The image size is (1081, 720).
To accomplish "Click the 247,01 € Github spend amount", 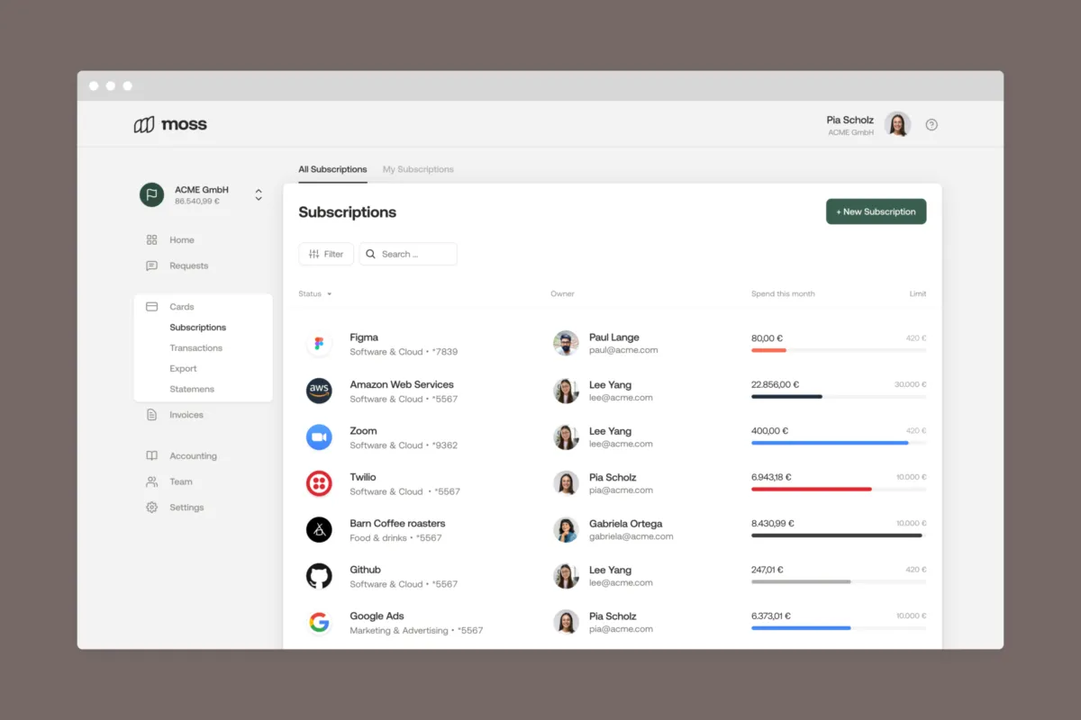I will [x=768, y=570].
